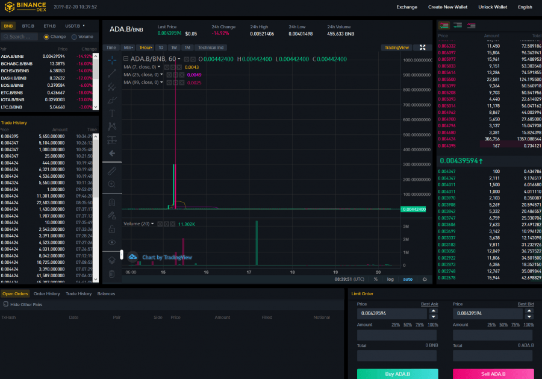This screenshot has height=379, width=542.
Task: Open the bottom Trade History tab
Action: [x=78, y=293]
